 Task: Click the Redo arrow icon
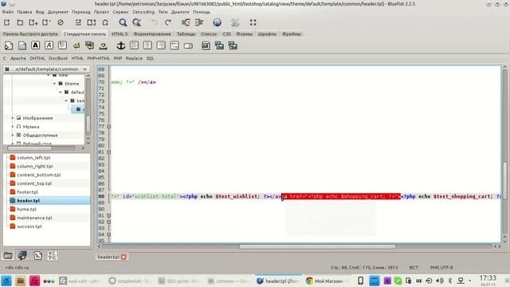pyautogui.click(x=168, y=22)
